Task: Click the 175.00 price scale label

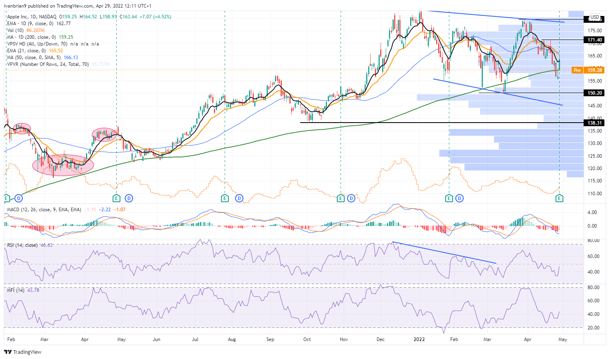Action: pos(595,31)
